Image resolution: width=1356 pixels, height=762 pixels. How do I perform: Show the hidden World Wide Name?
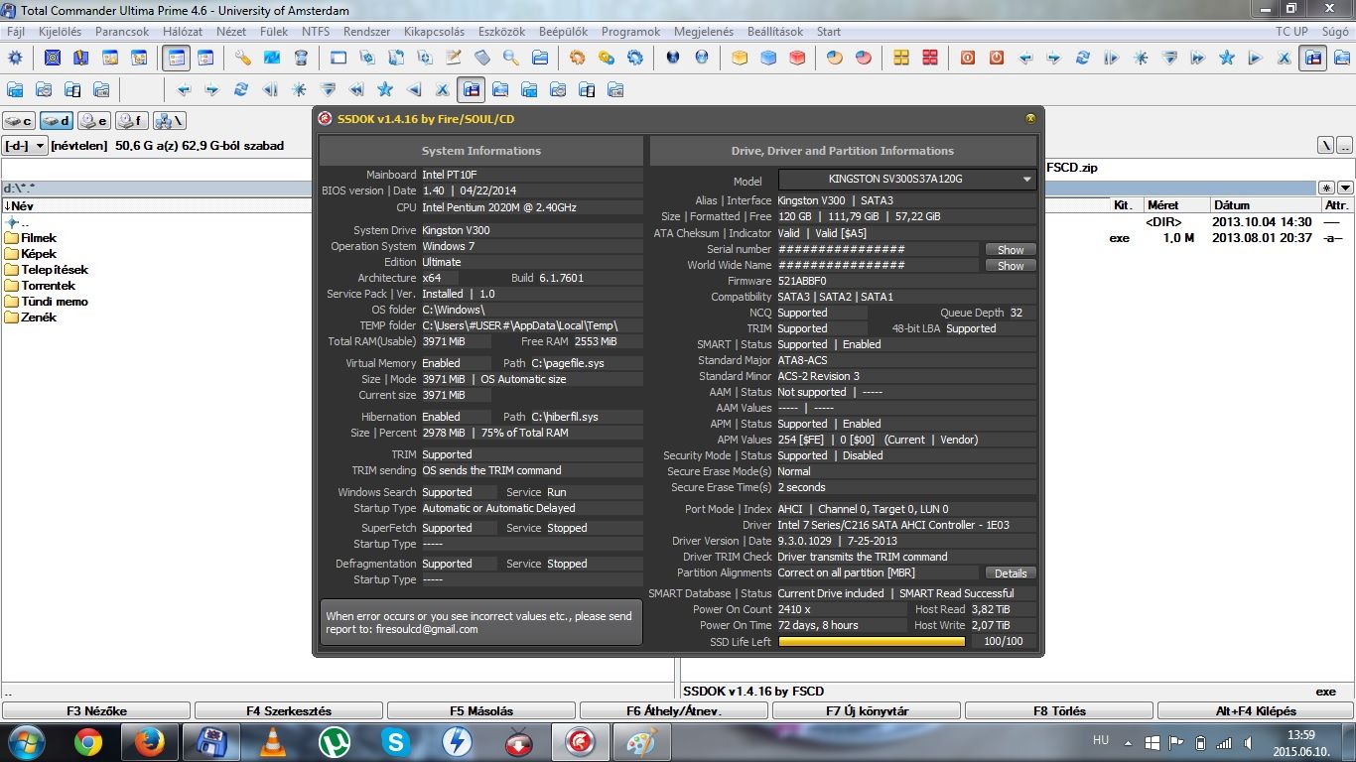click(1011, 266)
